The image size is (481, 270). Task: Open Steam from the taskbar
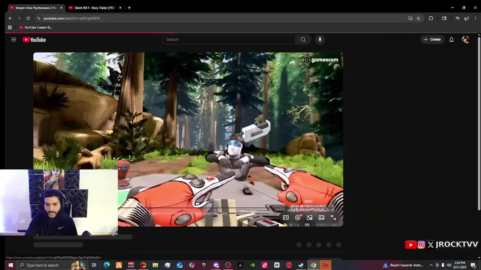point(301,265)
